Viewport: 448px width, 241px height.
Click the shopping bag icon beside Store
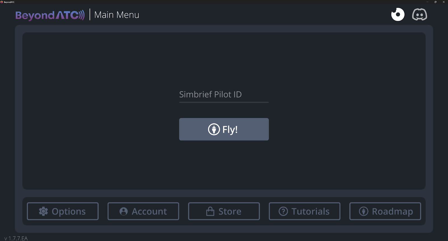click(210, 211)
